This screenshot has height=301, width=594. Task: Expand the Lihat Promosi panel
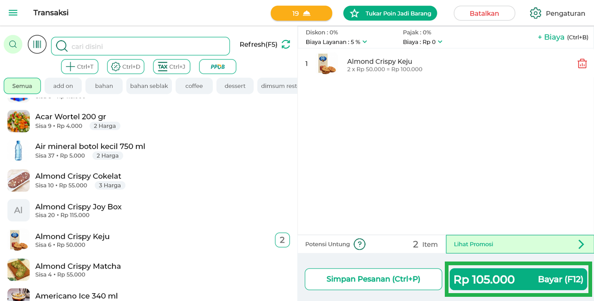(x=519, y=244)
